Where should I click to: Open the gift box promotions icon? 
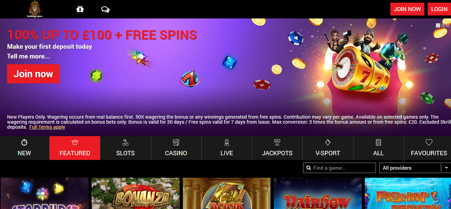(80, 9)
